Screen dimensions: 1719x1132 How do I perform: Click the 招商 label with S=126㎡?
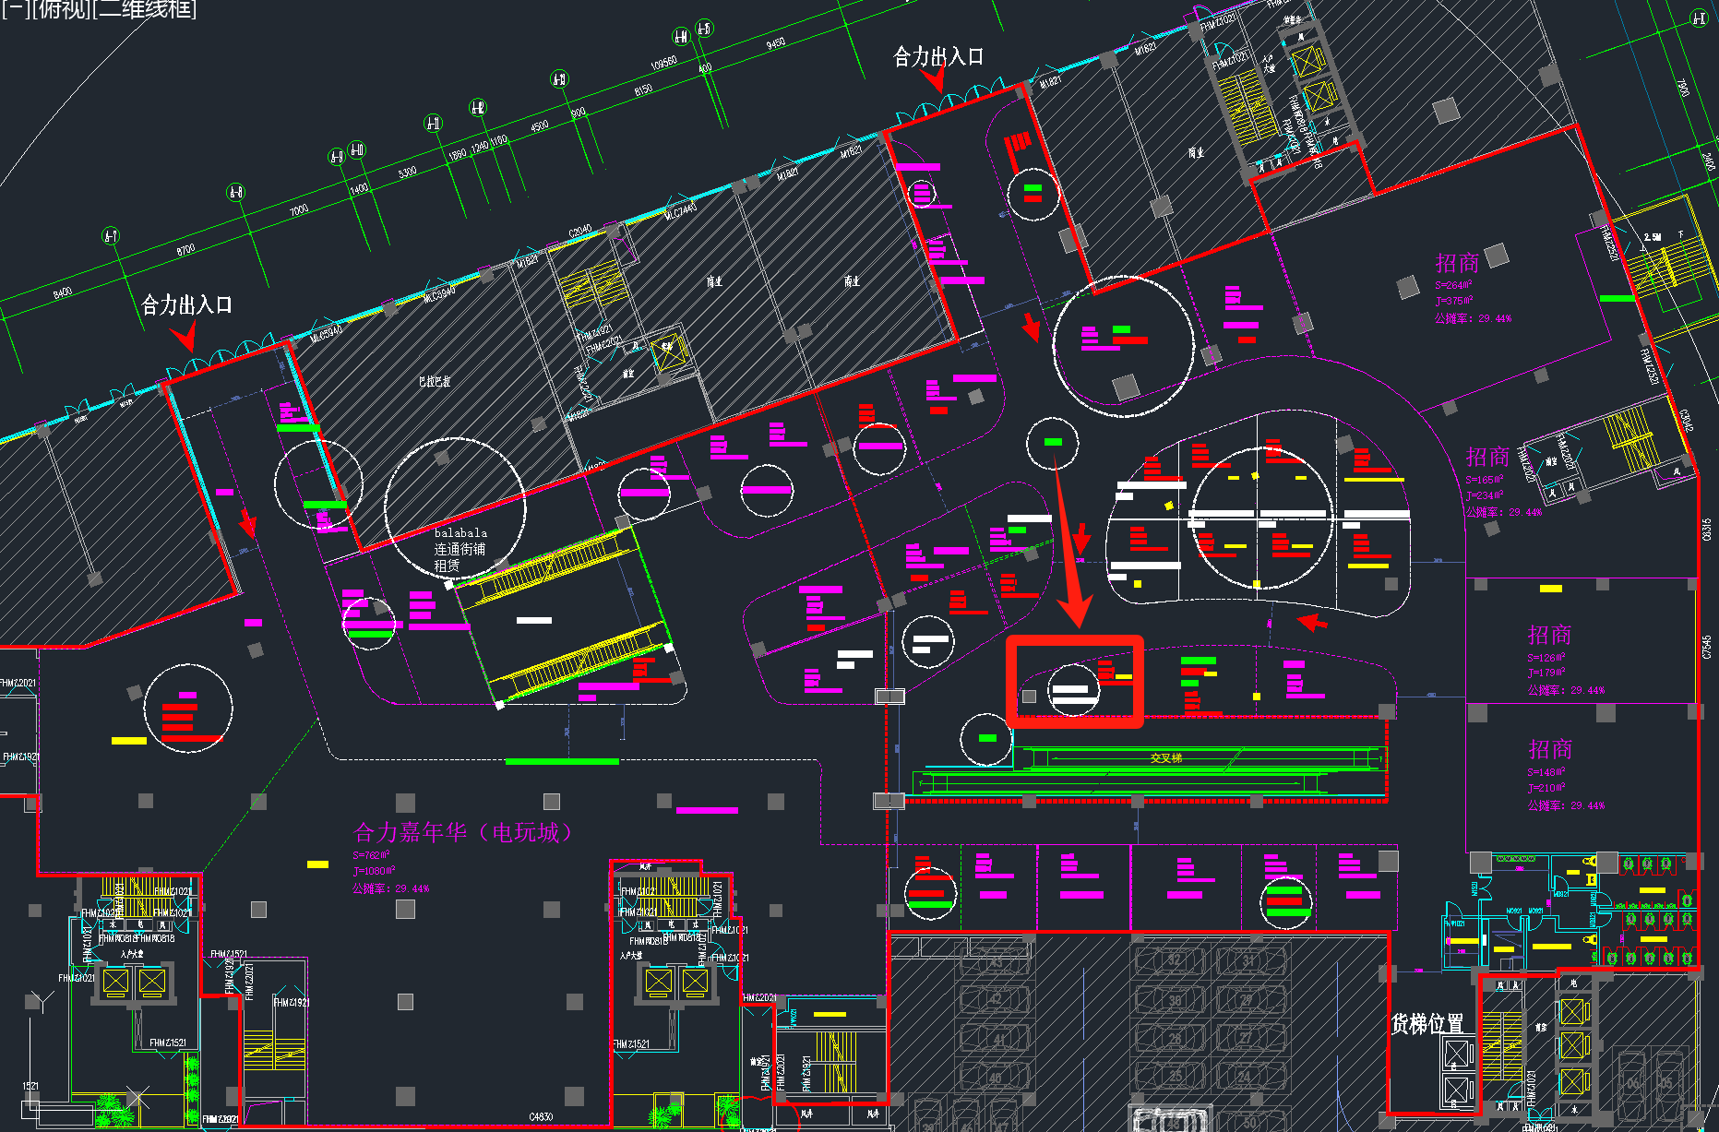1549,635
